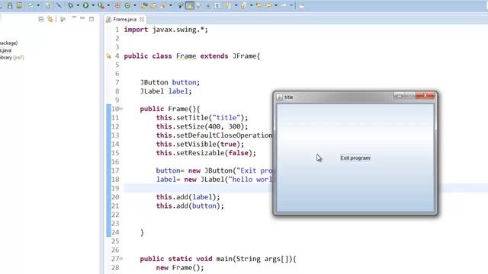
Task: Open the Search dropdown arrow
Action: (171, 5)
